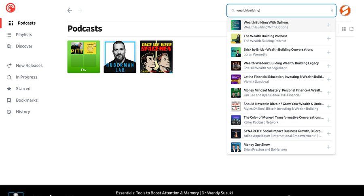Viewport: 364px width, 196px height.
Task: Subscribe to Latina Financial Education podcast
Action: click(329, 79)
